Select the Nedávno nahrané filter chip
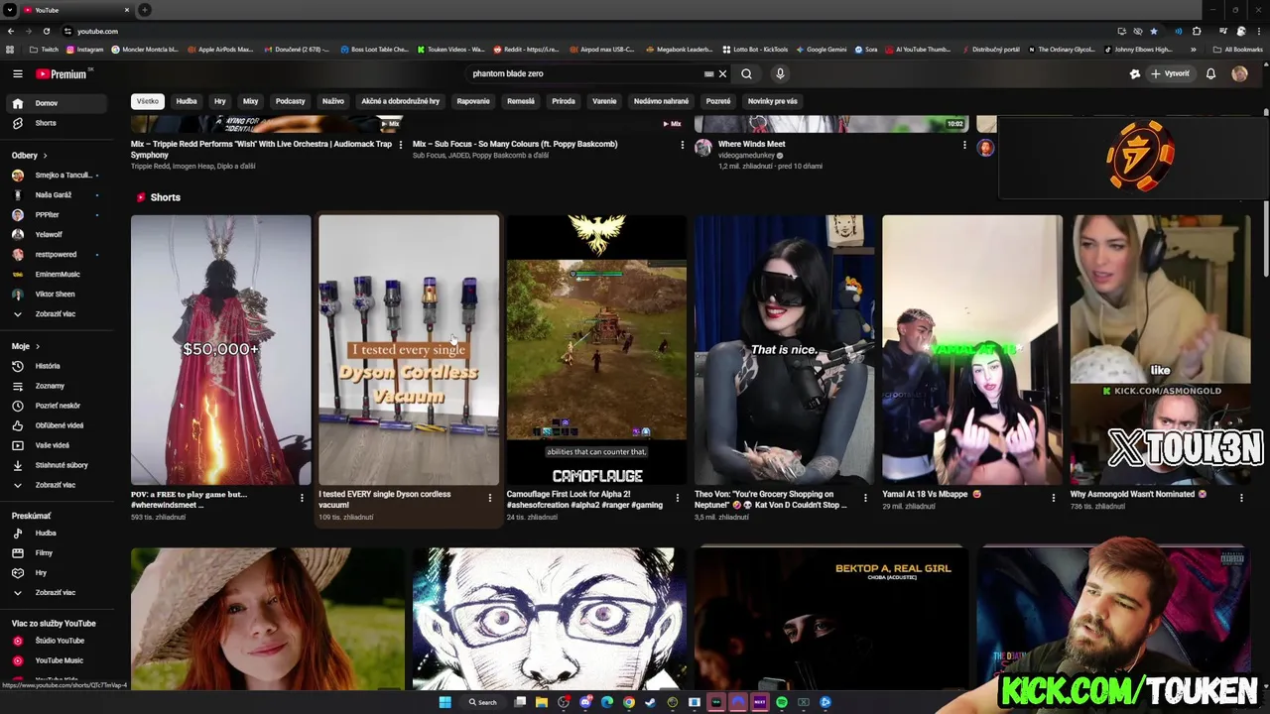 [x=661, y=101]
